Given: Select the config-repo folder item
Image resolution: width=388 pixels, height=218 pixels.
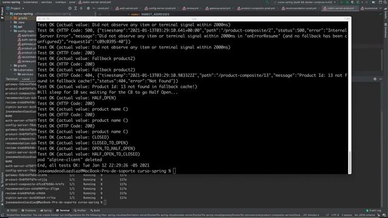Looking at the screenshot, I should pyautogui.click(x=24, y=31).
